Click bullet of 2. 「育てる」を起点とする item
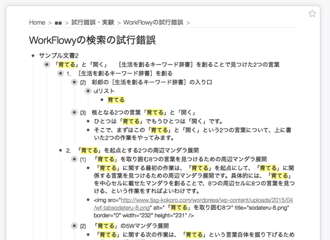Image resolution: width=330 pixels, height=240 pixels. tap(61, 150)
